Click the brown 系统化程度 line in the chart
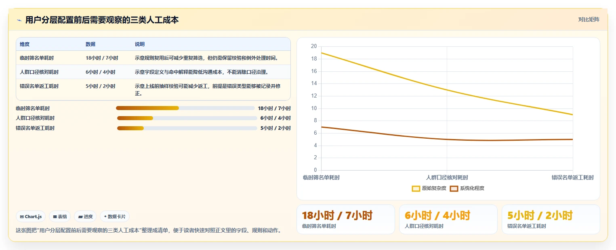 (447, 140)
